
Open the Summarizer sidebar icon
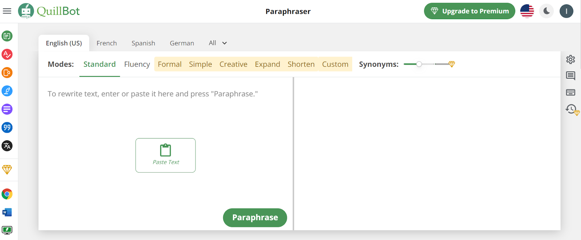pos(7,109)
